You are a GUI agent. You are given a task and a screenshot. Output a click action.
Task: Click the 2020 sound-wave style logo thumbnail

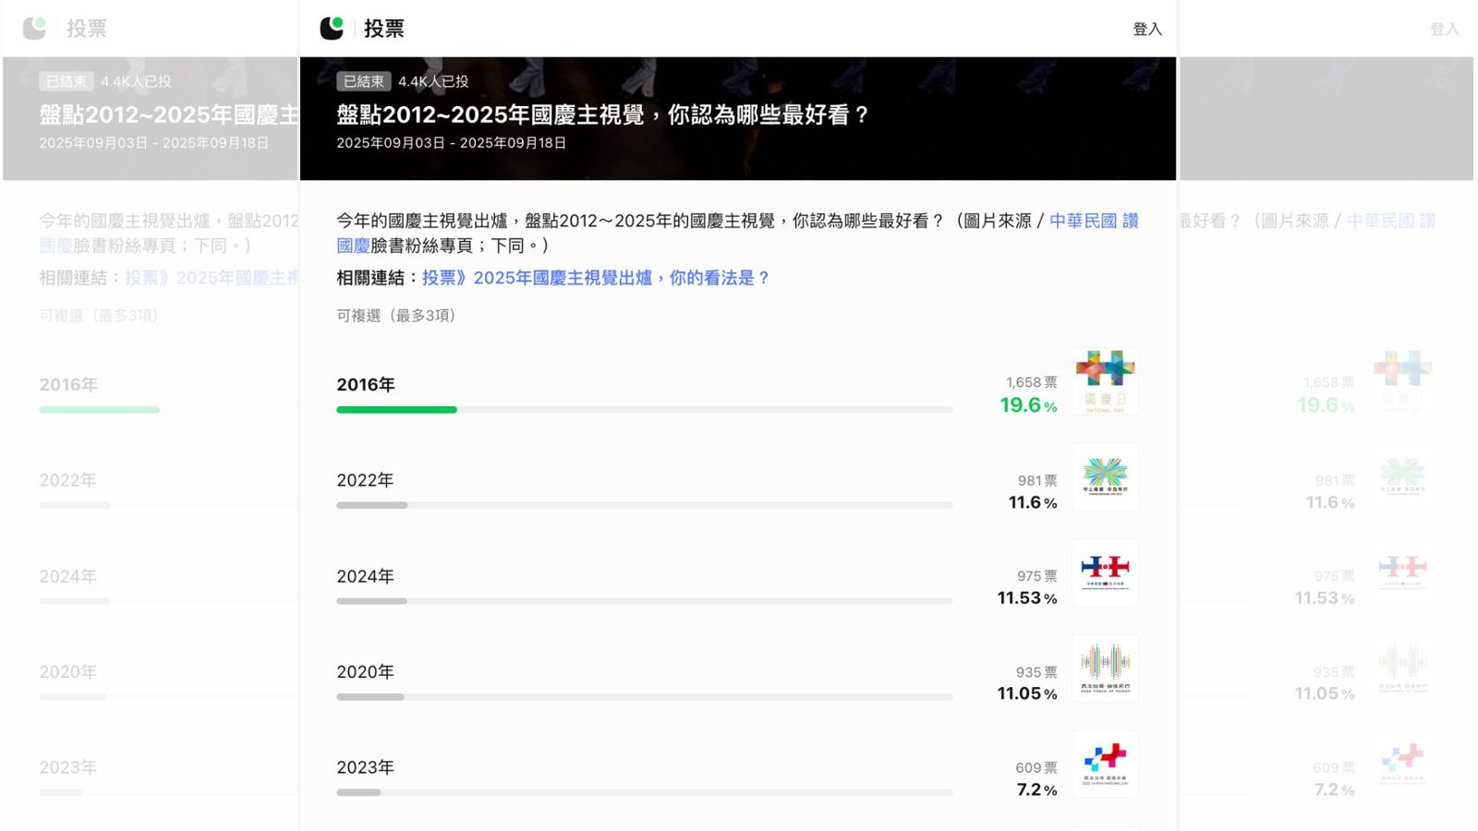1105,668
